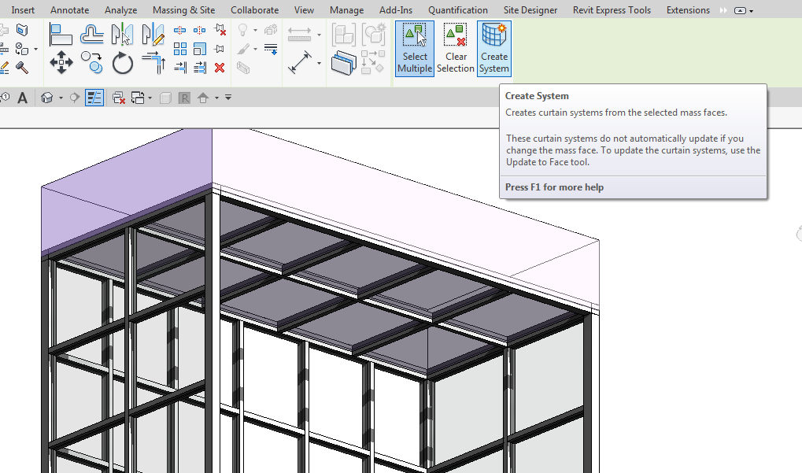Image resolution: width=802 pixels, height=473 pixels.
Task: Pin the selected element
Action: (x=218, y=47)
